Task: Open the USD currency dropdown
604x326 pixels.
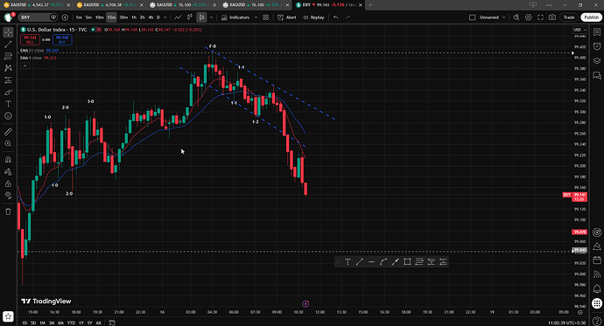Action: pyautogui.click(x=579, y=30)
